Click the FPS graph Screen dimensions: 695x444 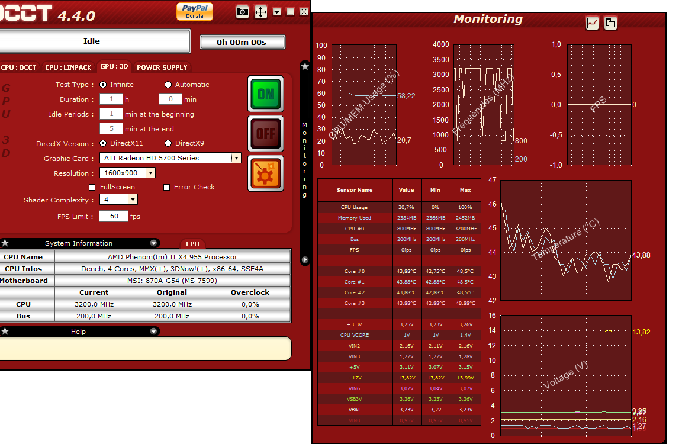tap(599, 105)
